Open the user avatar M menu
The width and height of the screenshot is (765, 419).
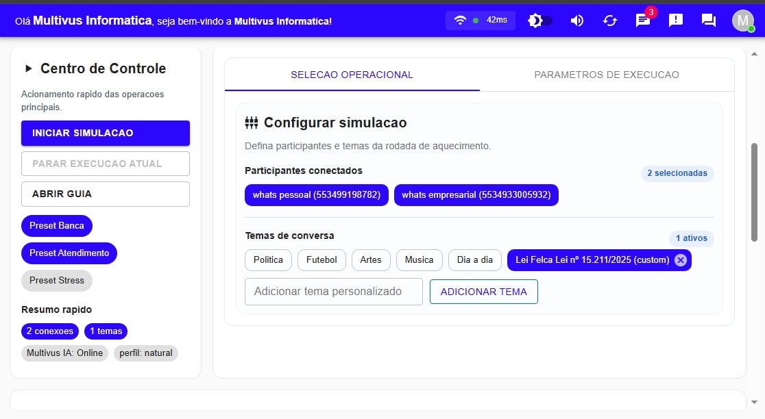pos(742,21)
